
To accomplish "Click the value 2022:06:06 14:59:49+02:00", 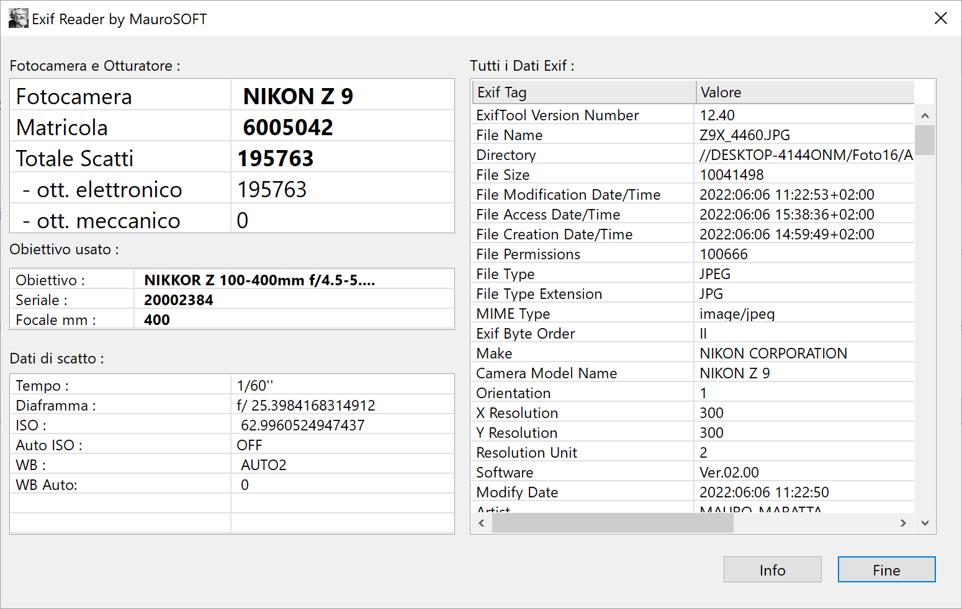I will point(787,234).
